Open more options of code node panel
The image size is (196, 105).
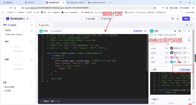click(x=184, y=31)
